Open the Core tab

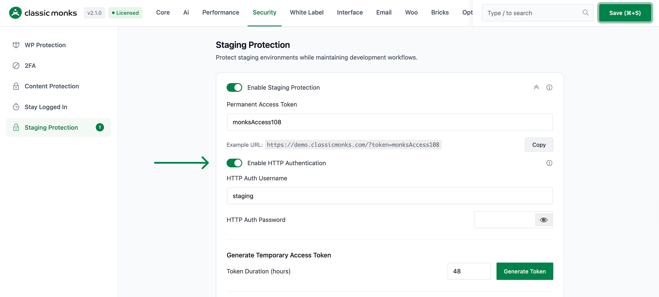(x=163, y=13)
